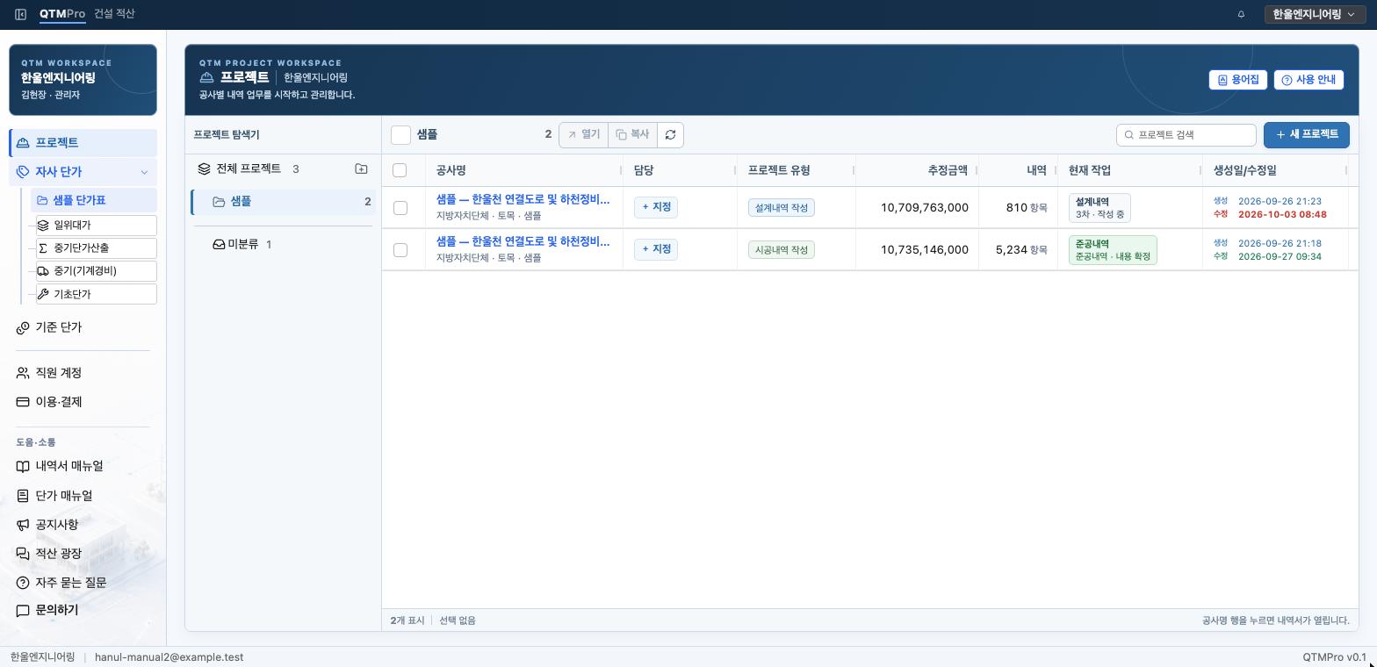Go to 프로젝트 in sidebar
This screenshot has width=1377, height=667.
tap(83, 142)
